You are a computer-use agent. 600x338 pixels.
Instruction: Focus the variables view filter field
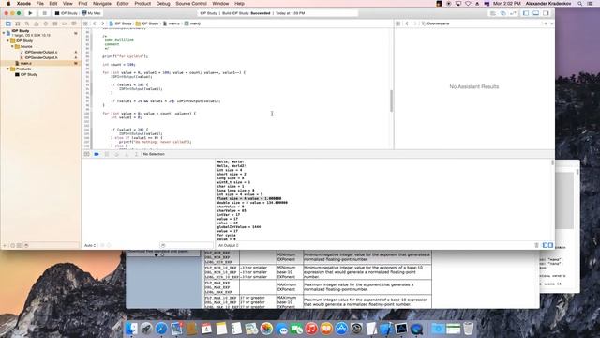187,245
